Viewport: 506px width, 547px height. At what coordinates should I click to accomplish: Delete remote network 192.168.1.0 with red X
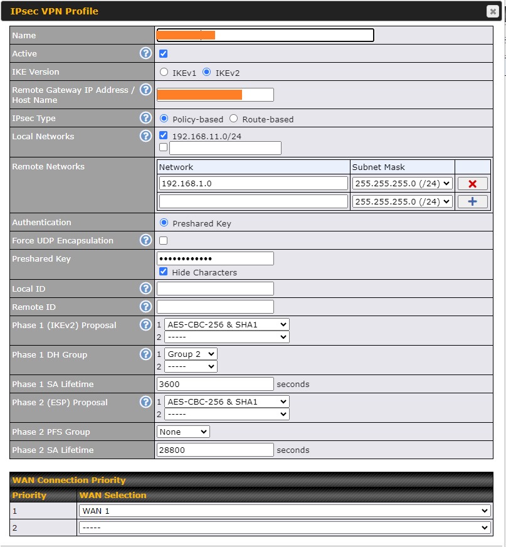point(473,184)
